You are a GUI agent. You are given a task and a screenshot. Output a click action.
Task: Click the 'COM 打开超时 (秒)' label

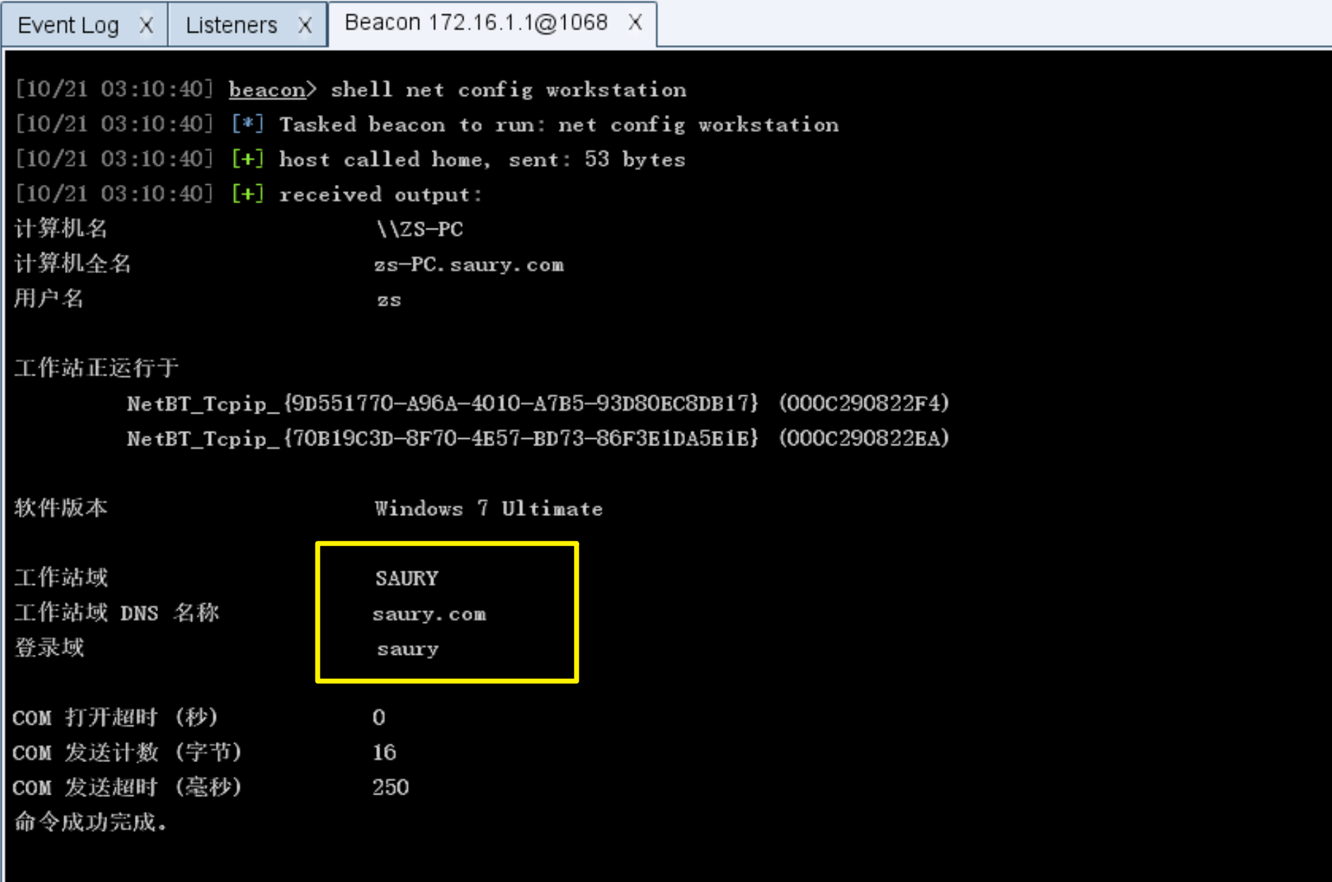[115, 718]
